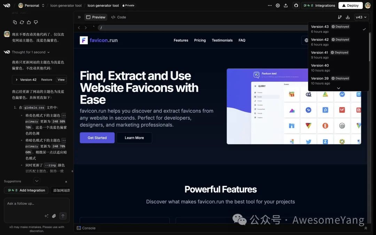
Task: Download the project with download icon
Action: tap(348, 17)
